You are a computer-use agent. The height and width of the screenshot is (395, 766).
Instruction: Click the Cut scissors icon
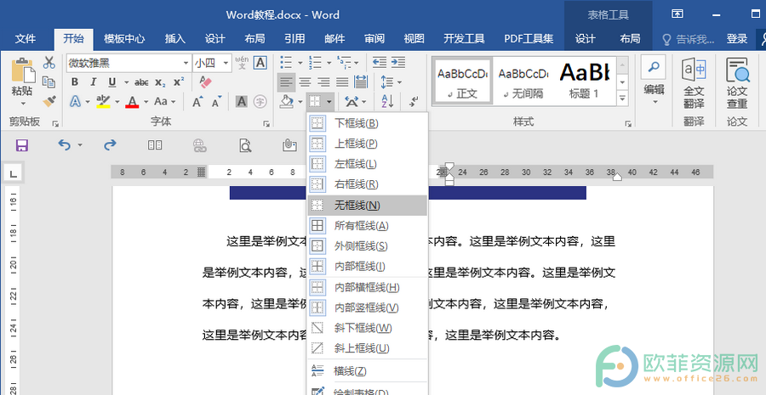(x=49, y=62)
